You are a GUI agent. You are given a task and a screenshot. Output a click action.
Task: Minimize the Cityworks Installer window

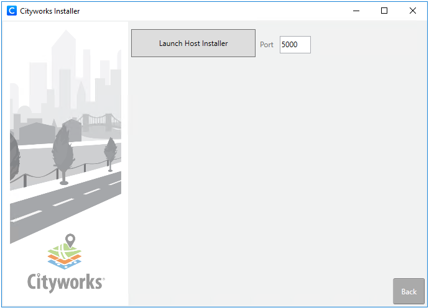click(356, 11)
